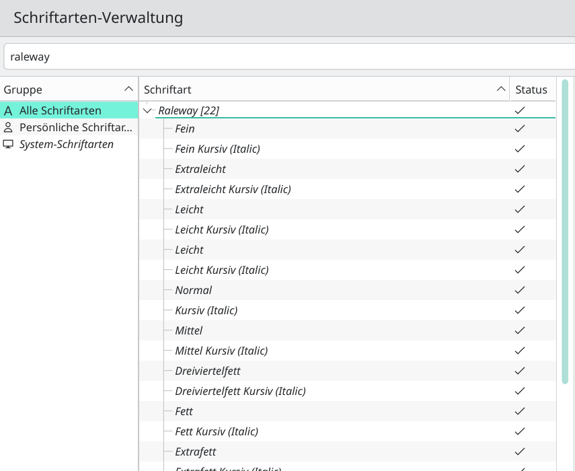
Task: Click the checkmark for Mittel Kursiv (Italic)
Action: click(520, 351)
